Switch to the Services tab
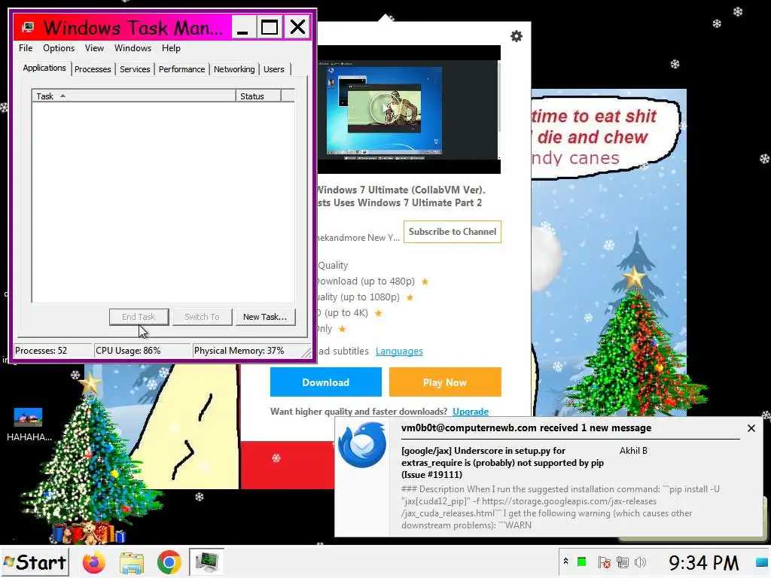 [135, 69]
